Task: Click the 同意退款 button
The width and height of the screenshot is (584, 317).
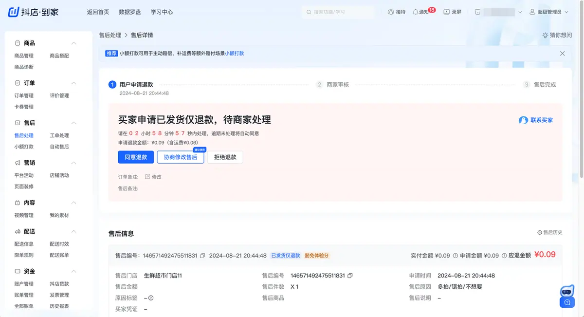Action: [x=136, y=157]
